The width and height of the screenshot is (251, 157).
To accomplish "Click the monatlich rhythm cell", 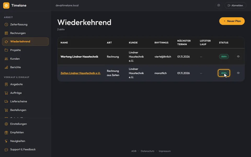I will point(161,73).
